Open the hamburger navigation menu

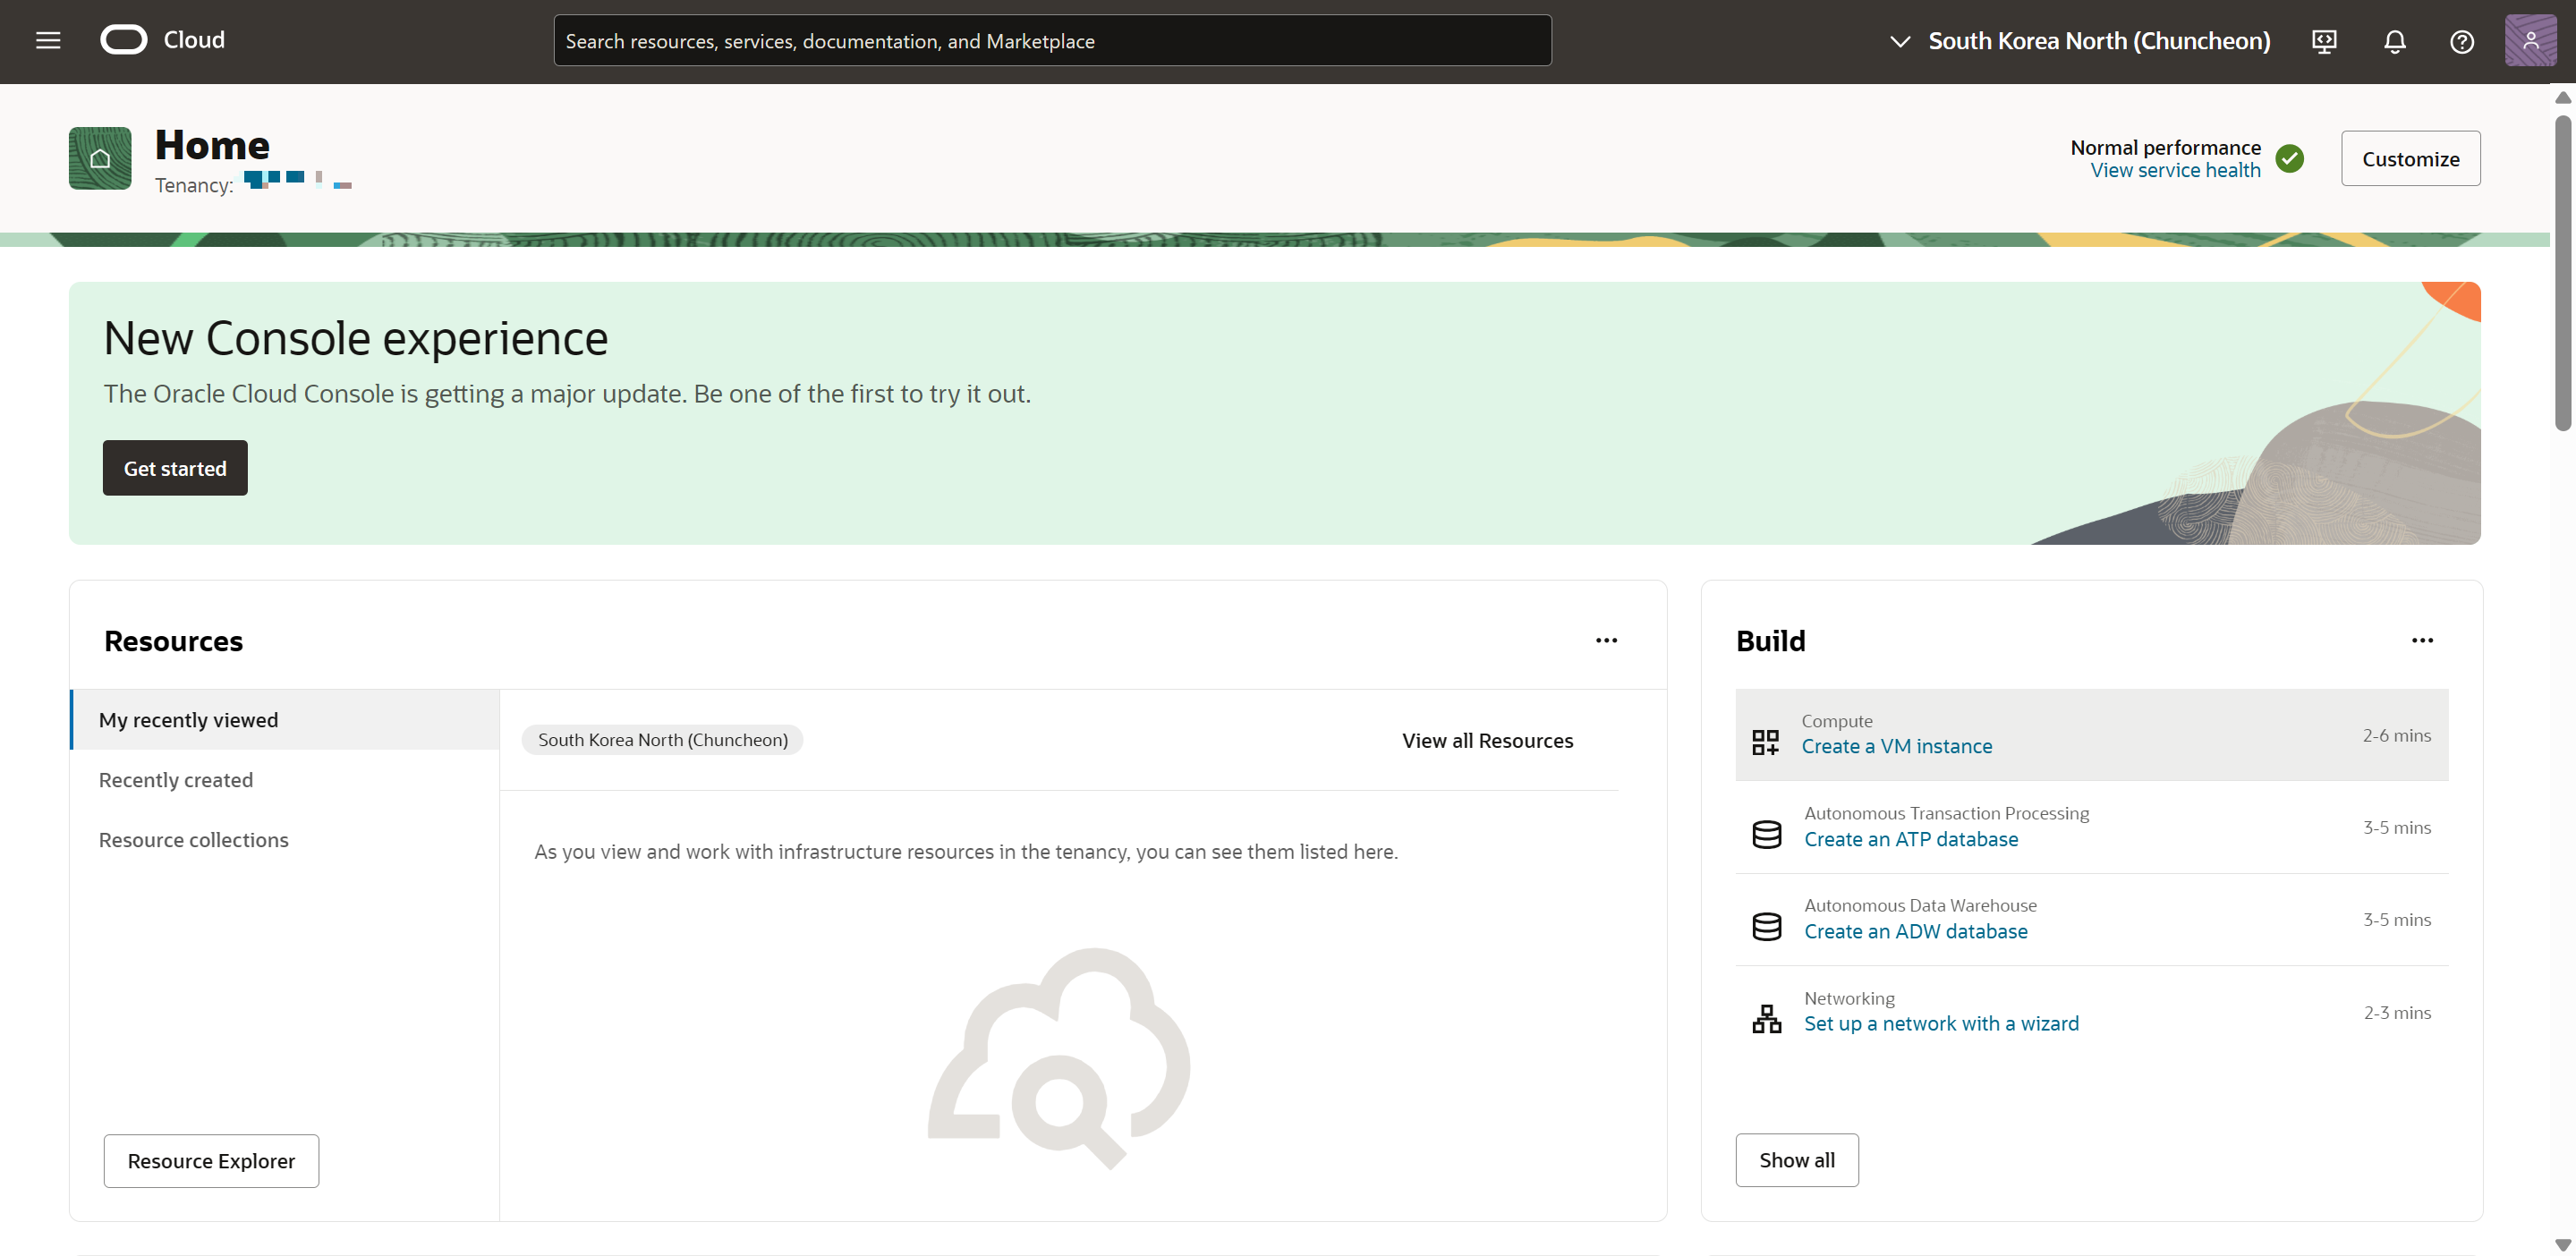point(48,40)
